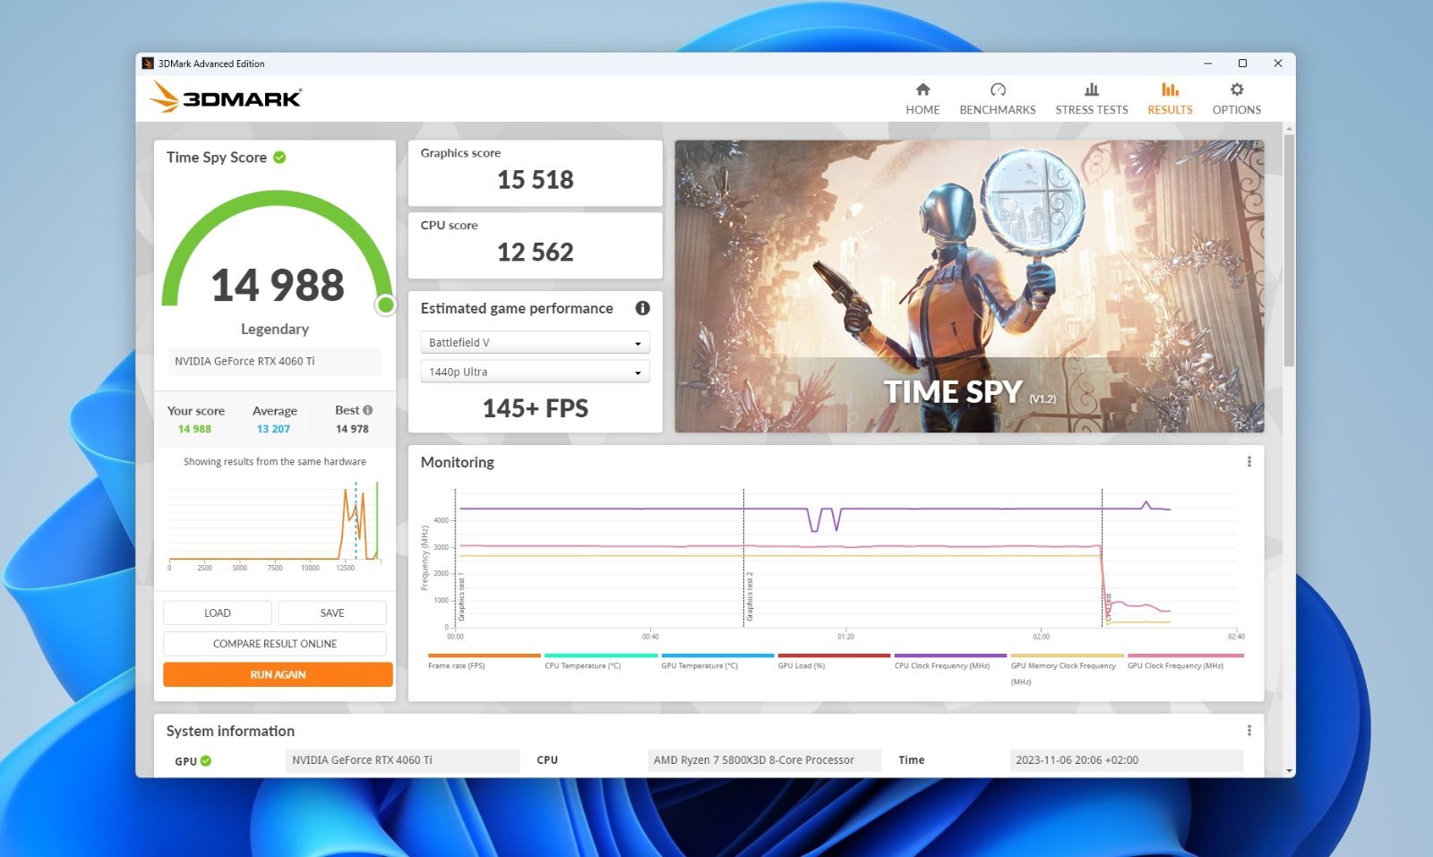Click the 145+ FPS estimate
The height and width of the screenshot is (857, 1433).
(x=535, y=408)
